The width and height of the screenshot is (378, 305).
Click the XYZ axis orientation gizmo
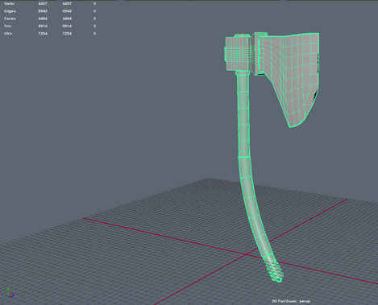pos(10,292)
